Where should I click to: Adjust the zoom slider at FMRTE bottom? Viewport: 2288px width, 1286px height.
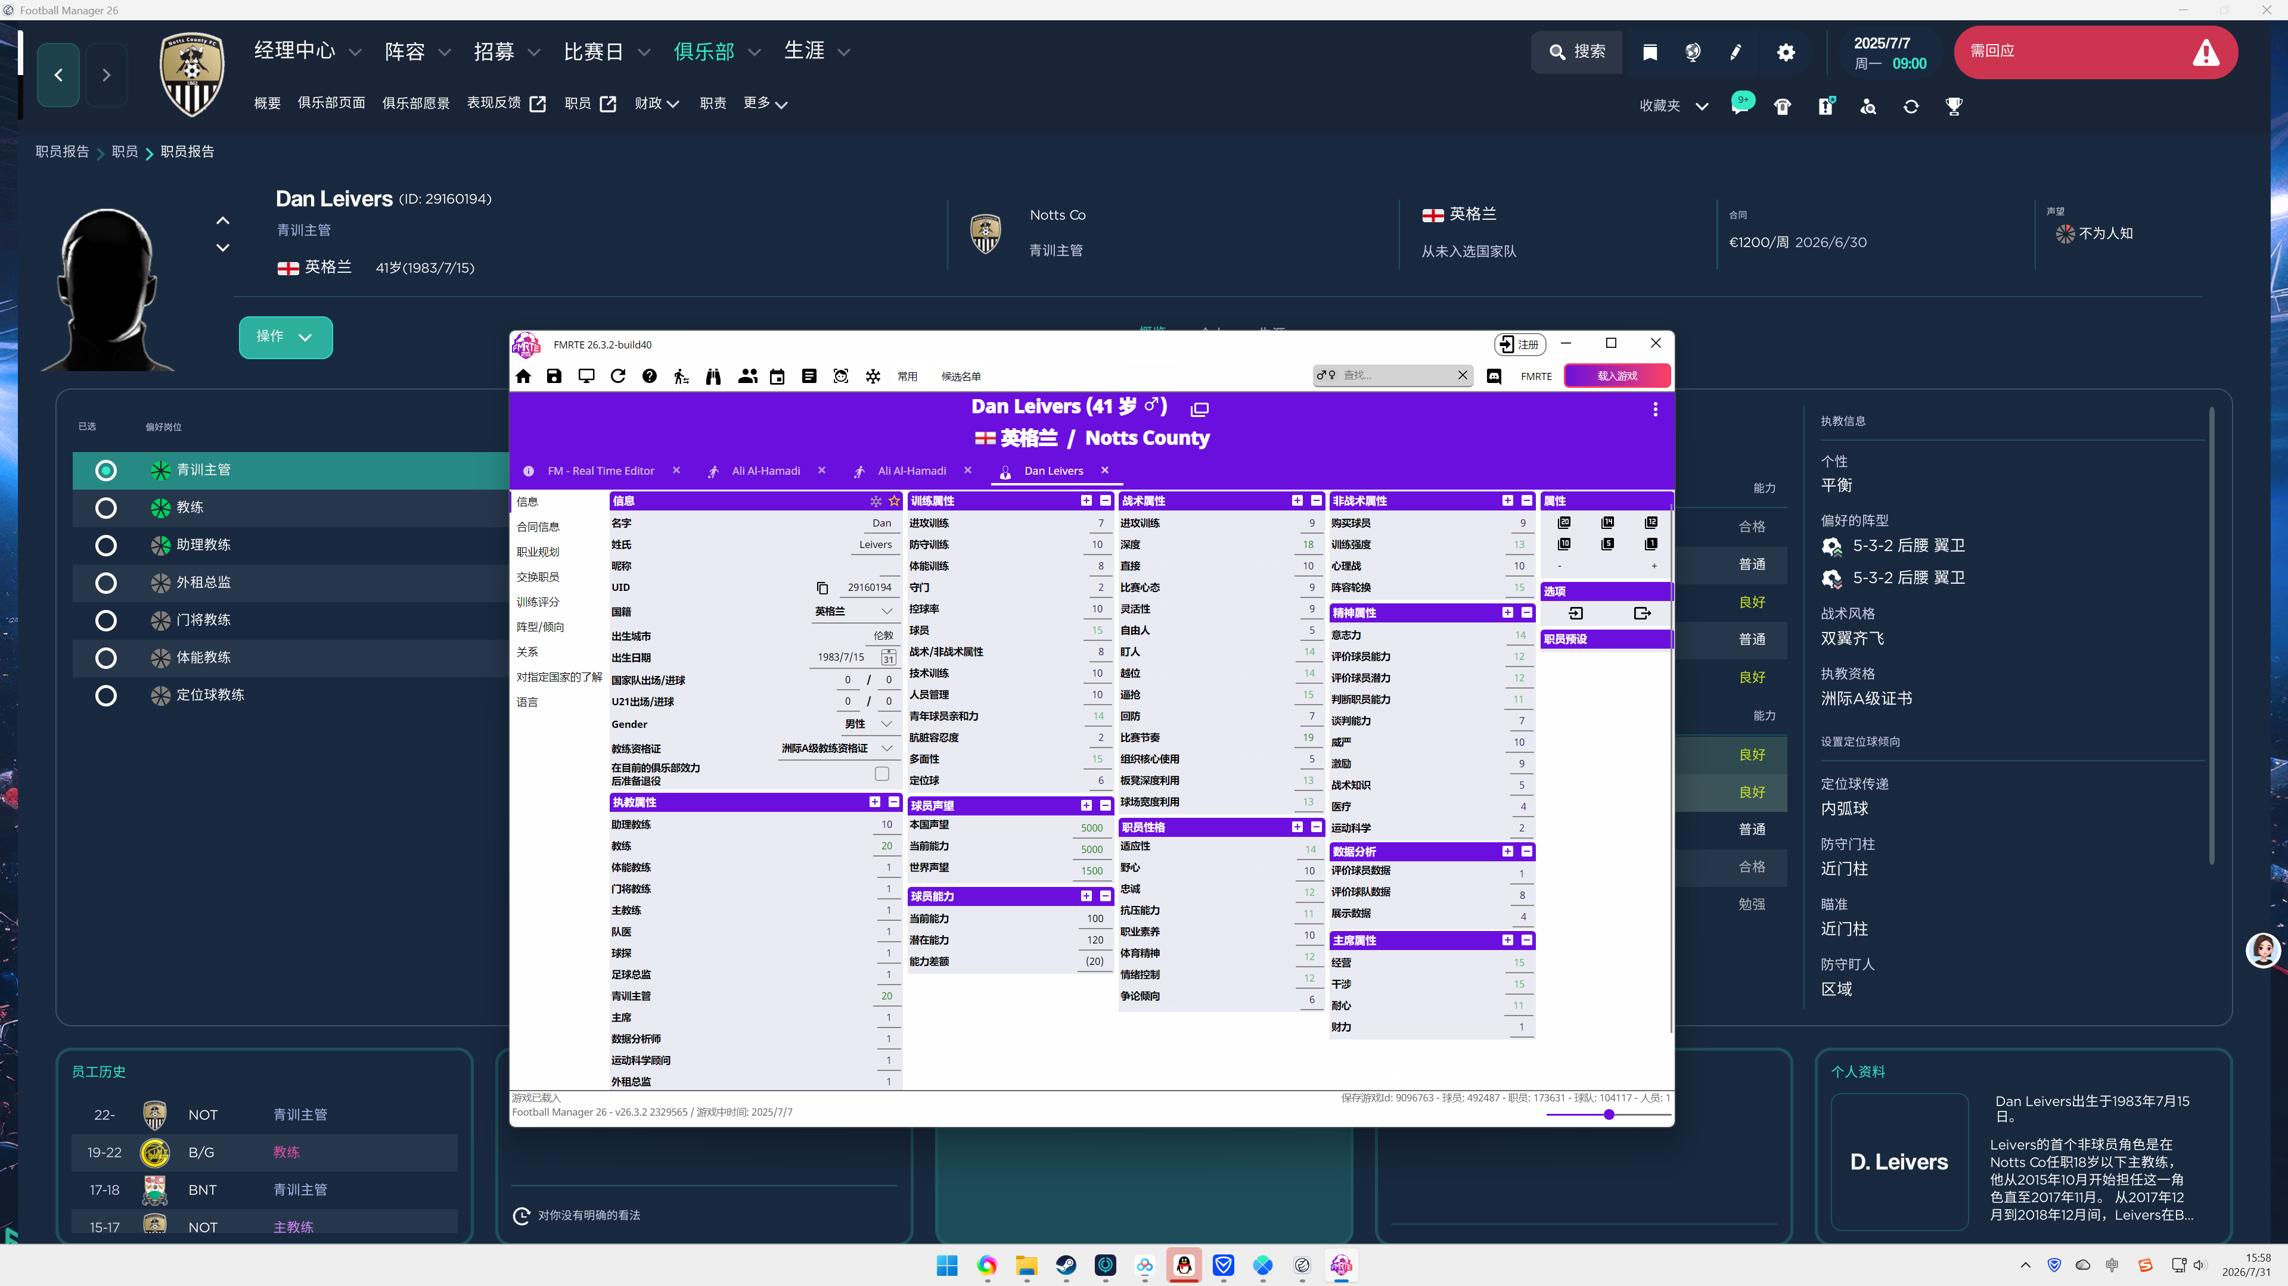tap(1609, 1114)
